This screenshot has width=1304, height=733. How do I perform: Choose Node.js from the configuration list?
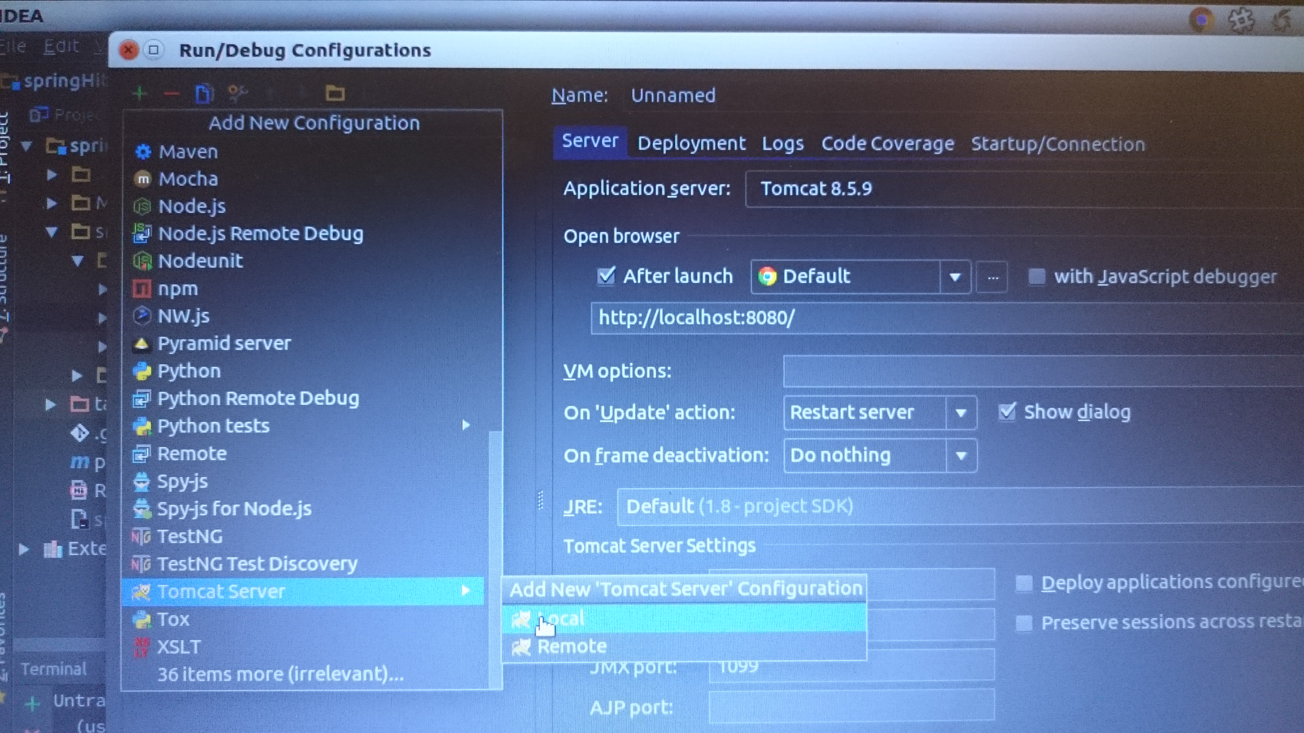click(303, 206)
